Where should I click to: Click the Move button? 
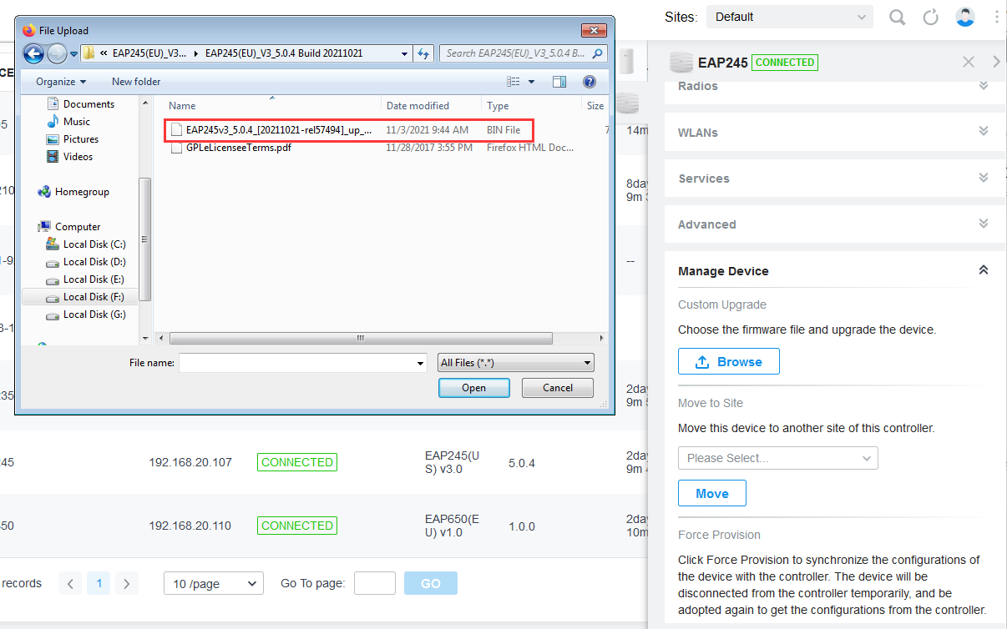tap(712, 493)
